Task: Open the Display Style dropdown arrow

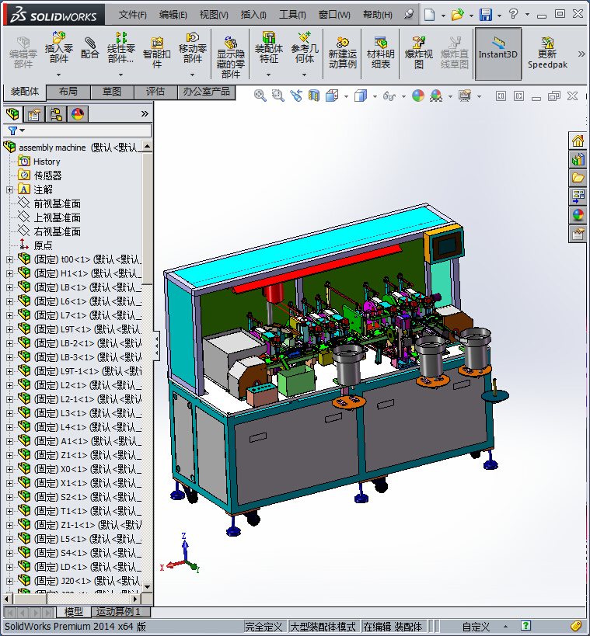Action: pos(375,96)
